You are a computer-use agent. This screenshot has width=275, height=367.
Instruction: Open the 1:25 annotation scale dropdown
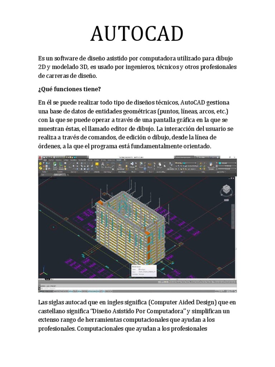(x=161, y=282)
